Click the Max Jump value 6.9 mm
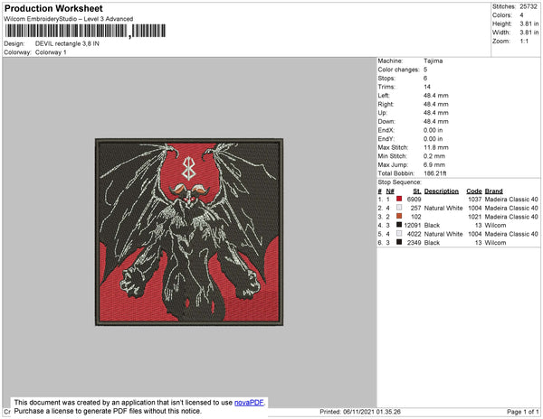 (434, 164)
